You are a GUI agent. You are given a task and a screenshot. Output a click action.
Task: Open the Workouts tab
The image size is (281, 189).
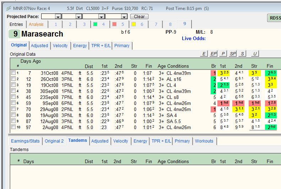[204, 141]
